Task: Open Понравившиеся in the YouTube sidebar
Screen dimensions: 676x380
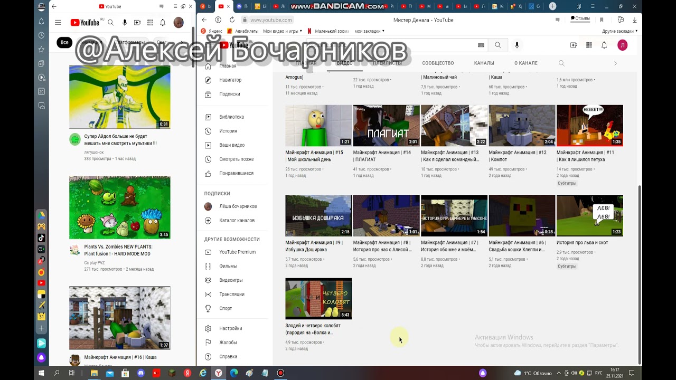Action: point(236,173)
